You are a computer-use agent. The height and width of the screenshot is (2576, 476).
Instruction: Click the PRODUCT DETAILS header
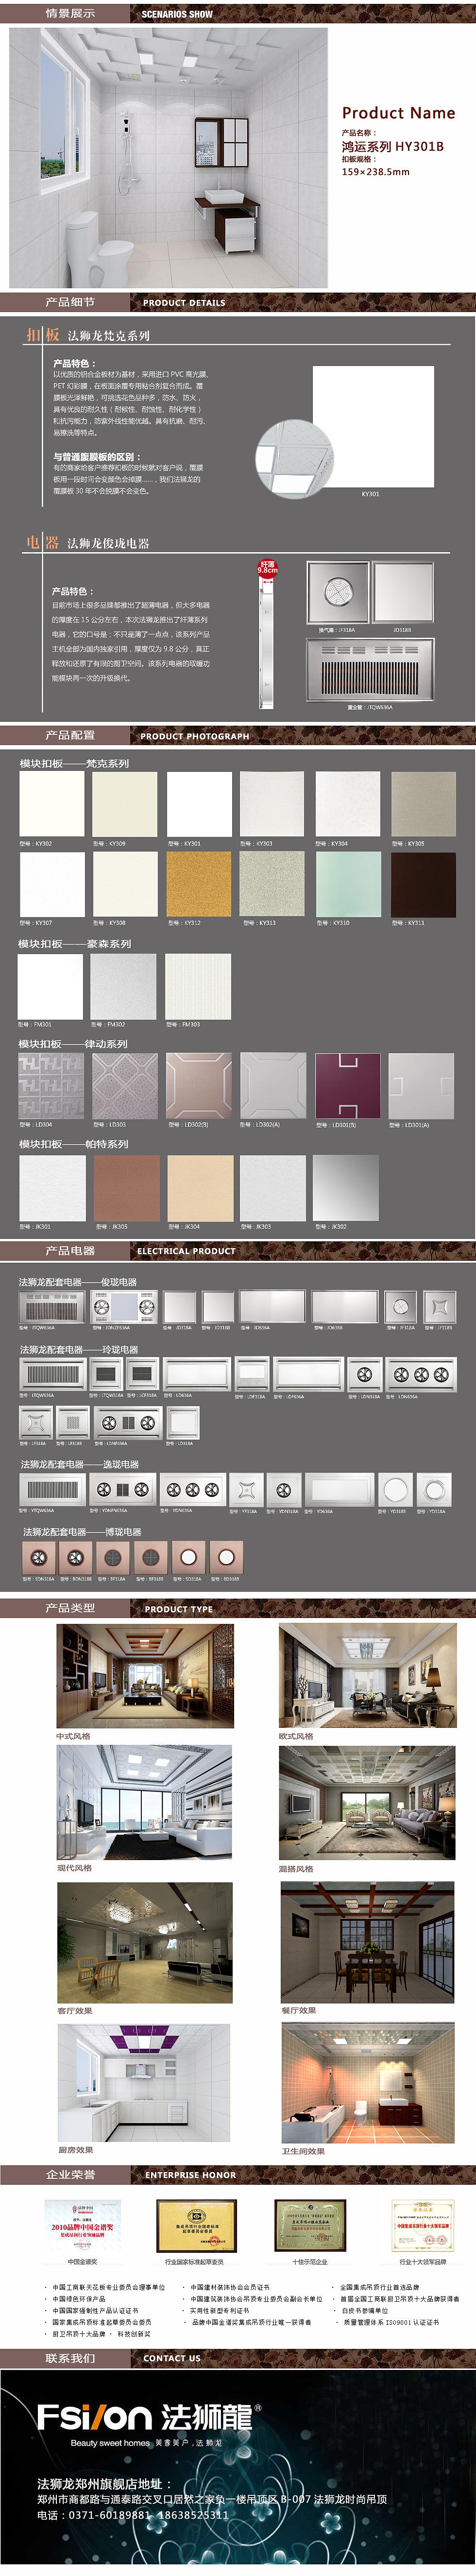click(x=184, y=302)
